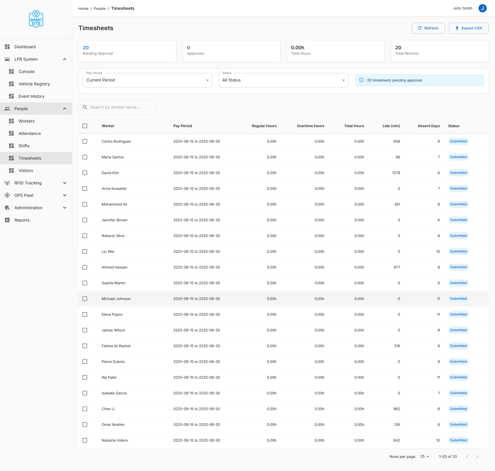
Task: Open the All Status filter dropdown
Action: (283, 80)
